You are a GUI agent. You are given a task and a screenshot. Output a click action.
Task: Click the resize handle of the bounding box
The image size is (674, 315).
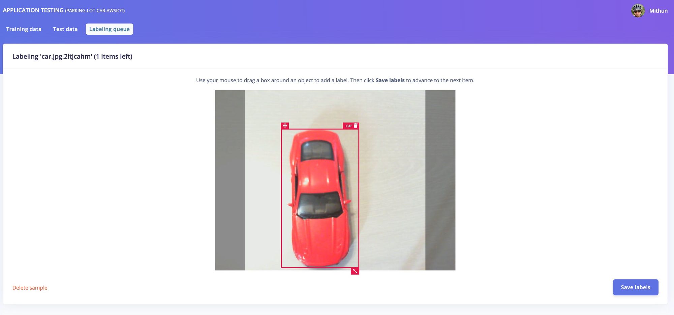point(355,271)
